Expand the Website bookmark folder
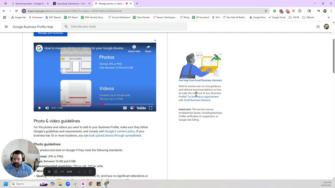The image size is (335, 188). (308, 17)
